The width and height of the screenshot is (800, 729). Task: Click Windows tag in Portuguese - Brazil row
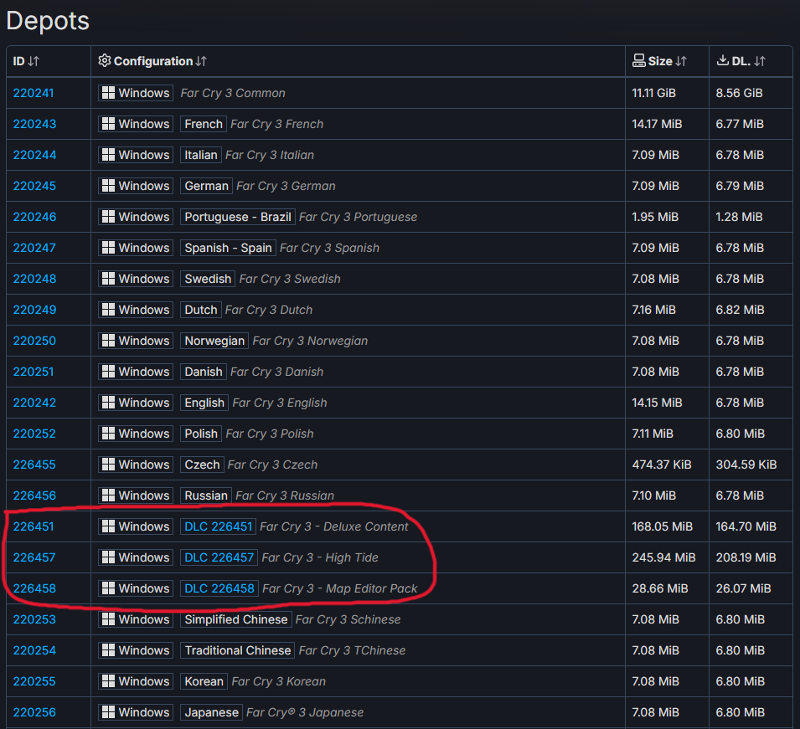click(x=136, y=217)
